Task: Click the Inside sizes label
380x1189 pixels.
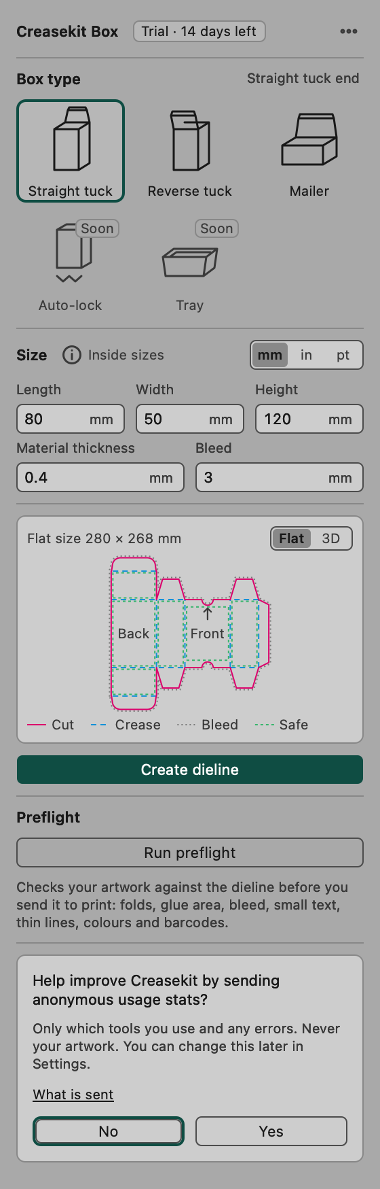Action: (x=126, y=355)
